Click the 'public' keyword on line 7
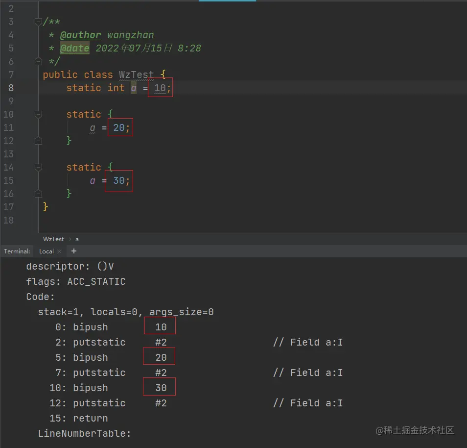The height and width of the screenshot is (448, 467). (60, 75)
